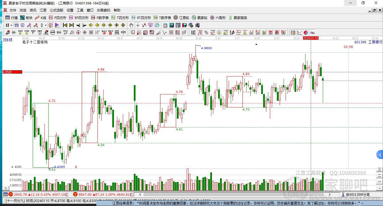Click the save floppy disk icon
The image size is (383, 206).
(x=185, y=25)
